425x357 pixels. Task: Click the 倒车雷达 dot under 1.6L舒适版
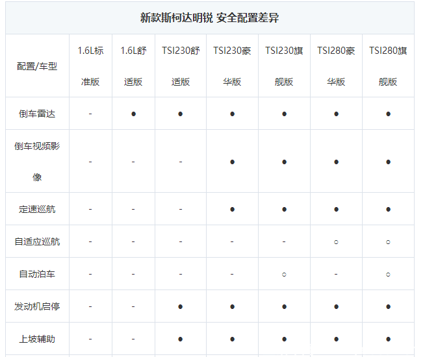[x=133, y=114]
